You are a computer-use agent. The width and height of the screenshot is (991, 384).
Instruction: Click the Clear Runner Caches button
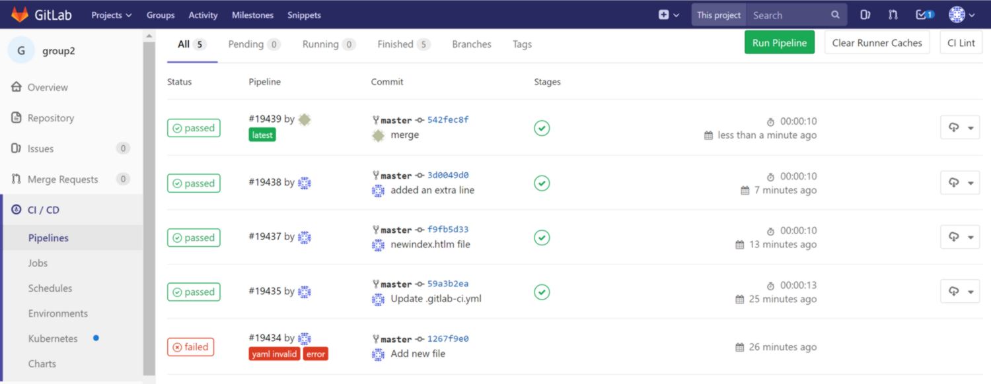[x=877, y=43]
